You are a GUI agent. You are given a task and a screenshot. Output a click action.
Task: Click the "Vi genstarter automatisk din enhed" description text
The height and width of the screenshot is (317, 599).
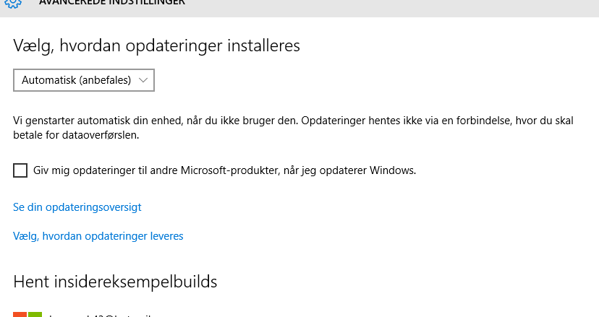[x=155, y=121]
